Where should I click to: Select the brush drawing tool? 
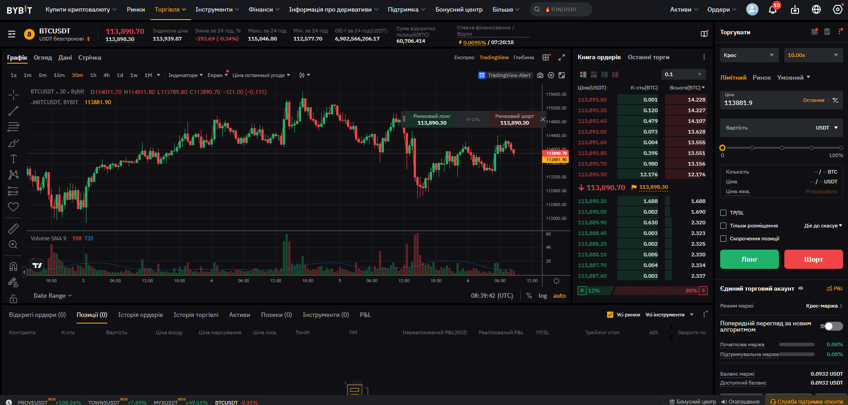13,143
